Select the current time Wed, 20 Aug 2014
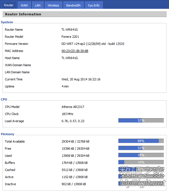Image resolution: width=169 pixels, height=194 pixels. pos(74,79)
